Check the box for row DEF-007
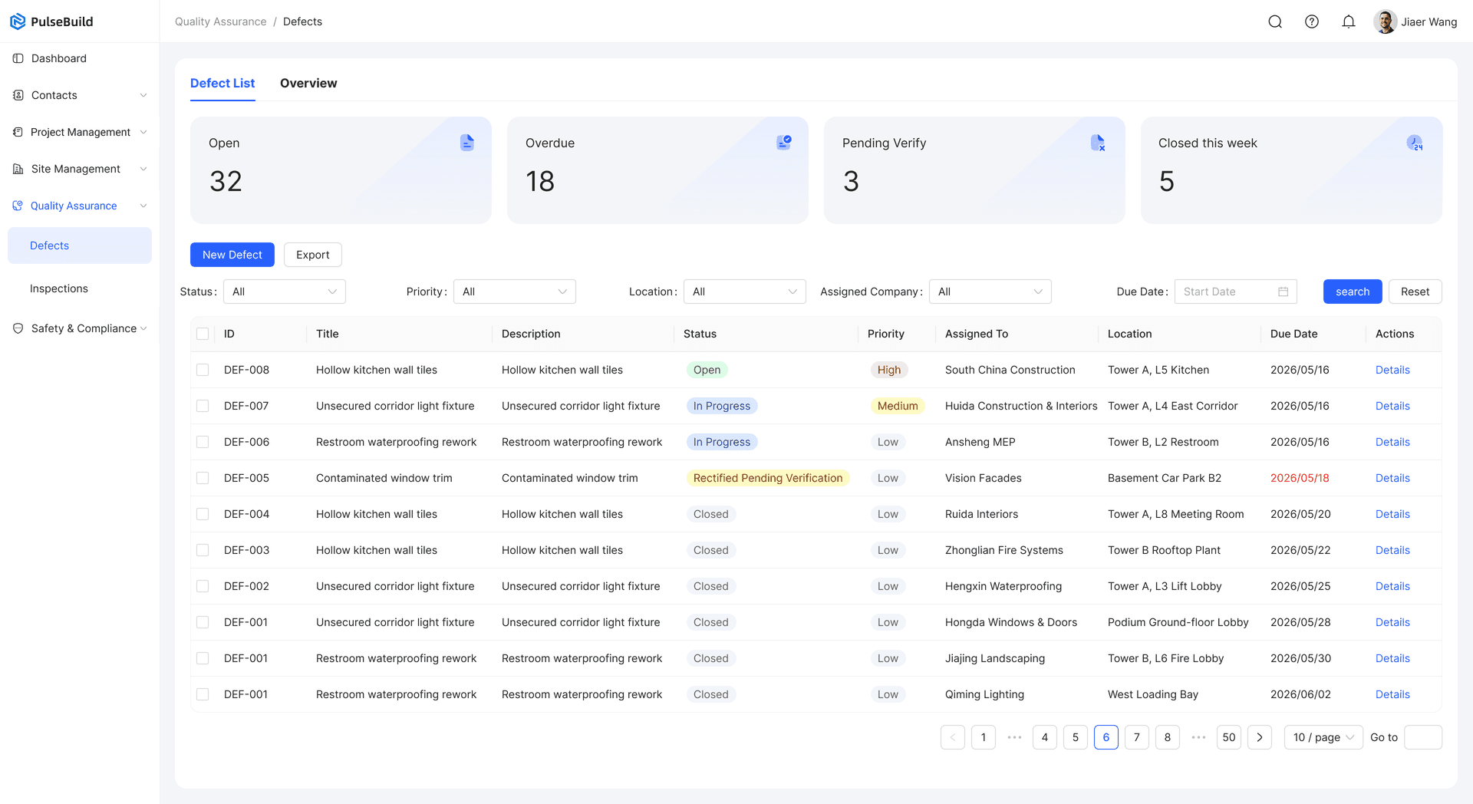This screenshot has width=1473, height=804. coord(203,406)
